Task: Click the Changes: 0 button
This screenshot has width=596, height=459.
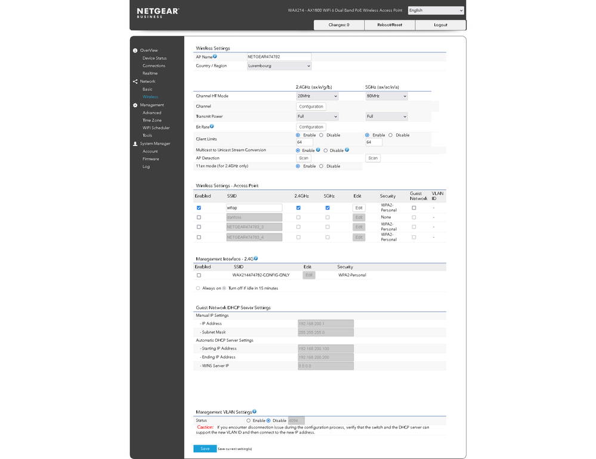Action: (x=339, y=25)
